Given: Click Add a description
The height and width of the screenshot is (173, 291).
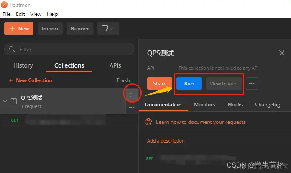Looking at the screenshot, I should coord(166,141).
